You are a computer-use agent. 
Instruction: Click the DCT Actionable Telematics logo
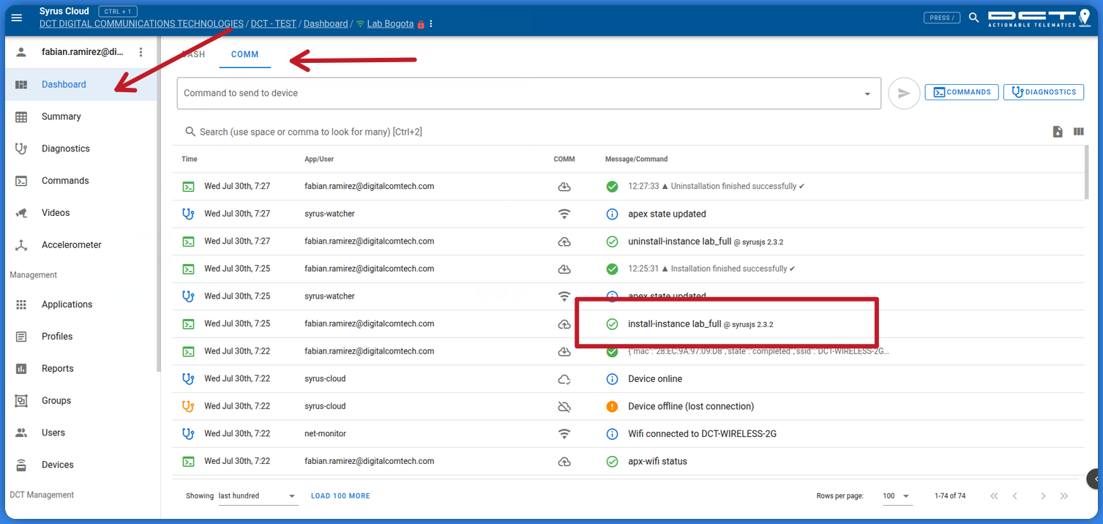(x=1039, y=18)
